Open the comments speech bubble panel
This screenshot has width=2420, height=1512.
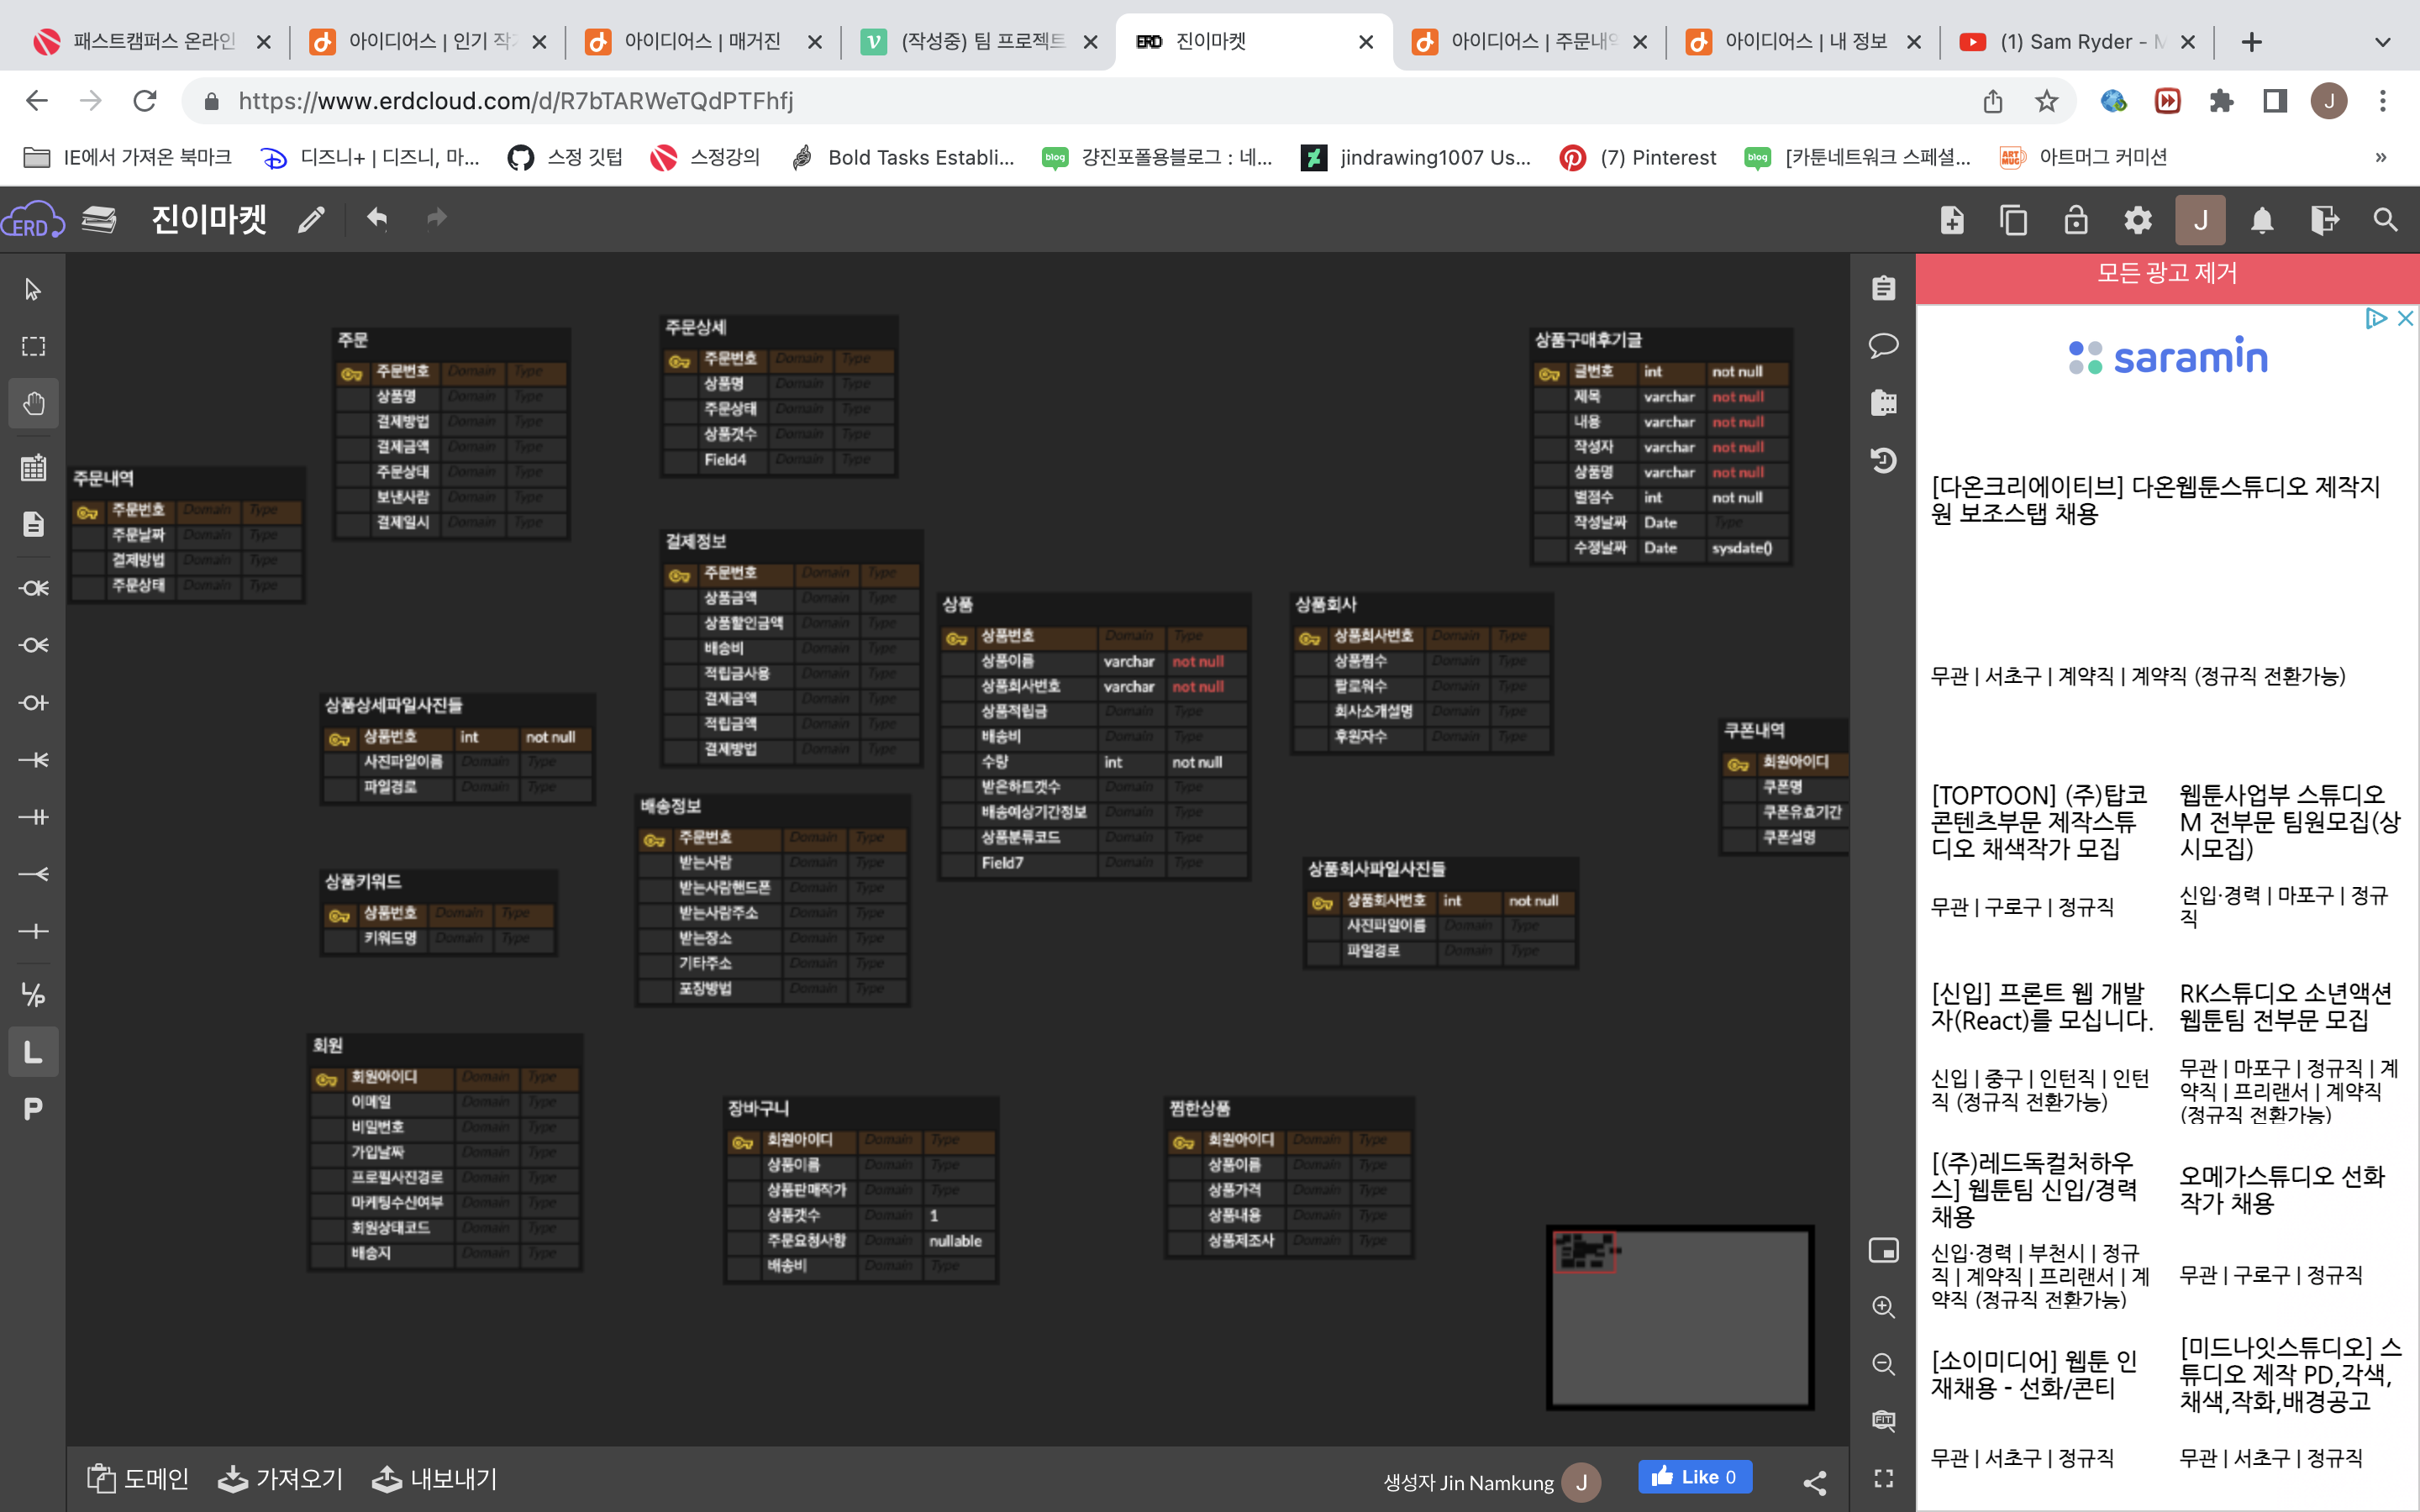pyautogui.click(x=1884, y=346)
